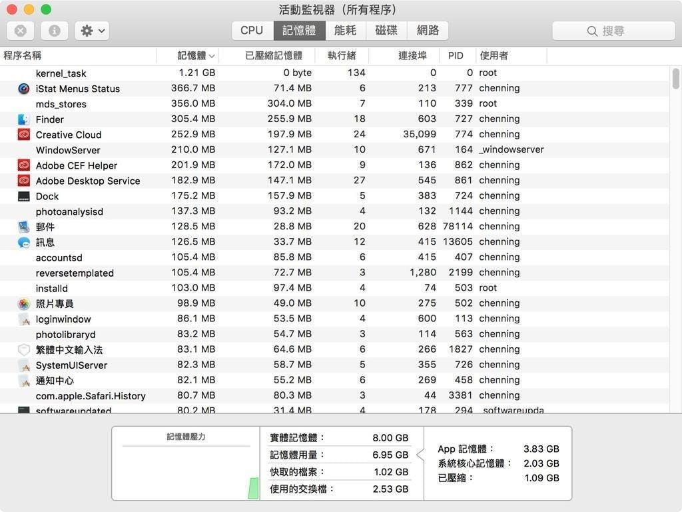Click the Adobe Desktop Service icon

[x=24, y=181]
